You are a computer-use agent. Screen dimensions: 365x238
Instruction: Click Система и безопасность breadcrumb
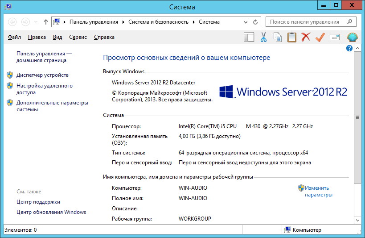click(158, 22)
